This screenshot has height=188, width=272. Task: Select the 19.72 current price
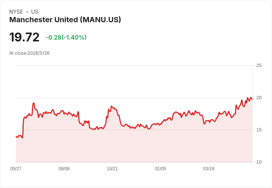pos(24,37)
